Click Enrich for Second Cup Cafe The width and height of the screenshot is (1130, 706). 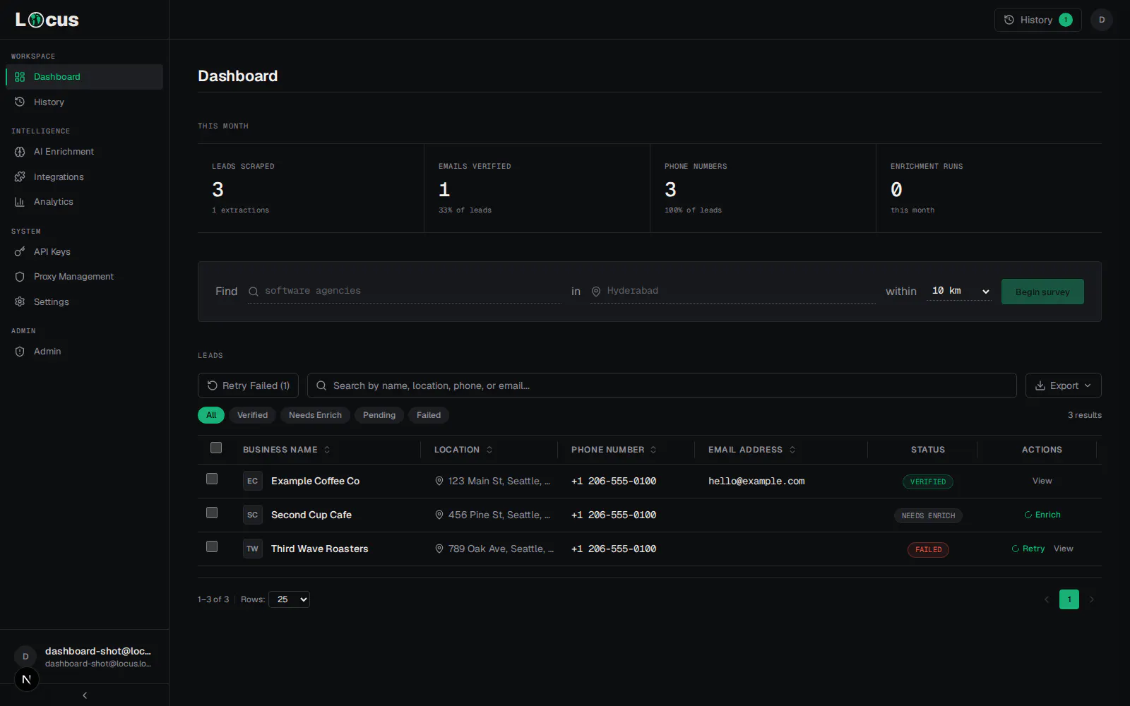tap(1042, 515)
